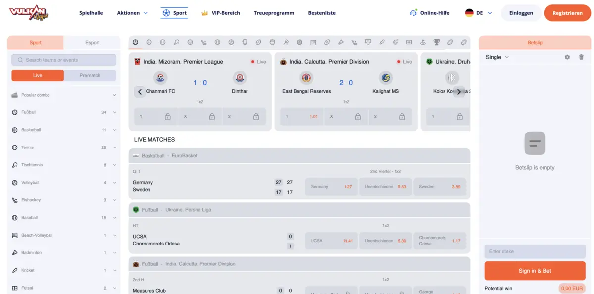Click next arrow on featured matches carousel
Image resolution: width=594 pixels, height=294 pixels.
pos(459,92)
